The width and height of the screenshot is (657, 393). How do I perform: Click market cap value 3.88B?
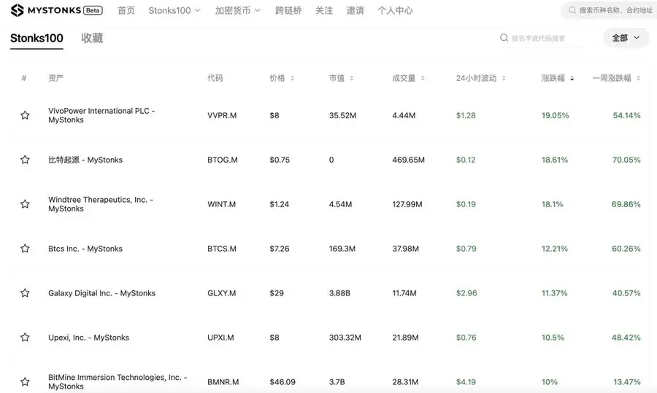(x=339, y=293)
